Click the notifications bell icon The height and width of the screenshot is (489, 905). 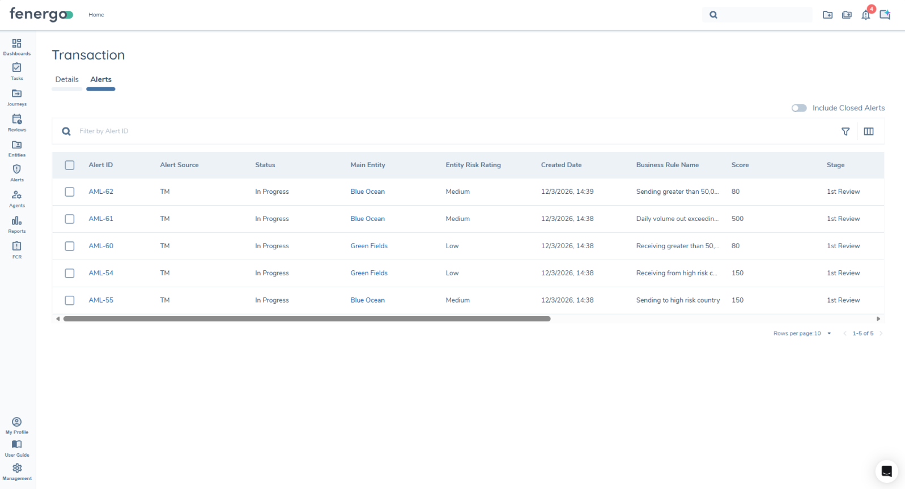tap(865, 15)
